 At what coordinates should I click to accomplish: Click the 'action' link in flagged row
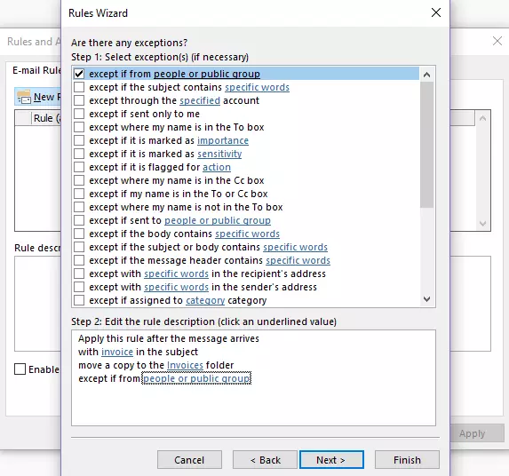(217, 167)
